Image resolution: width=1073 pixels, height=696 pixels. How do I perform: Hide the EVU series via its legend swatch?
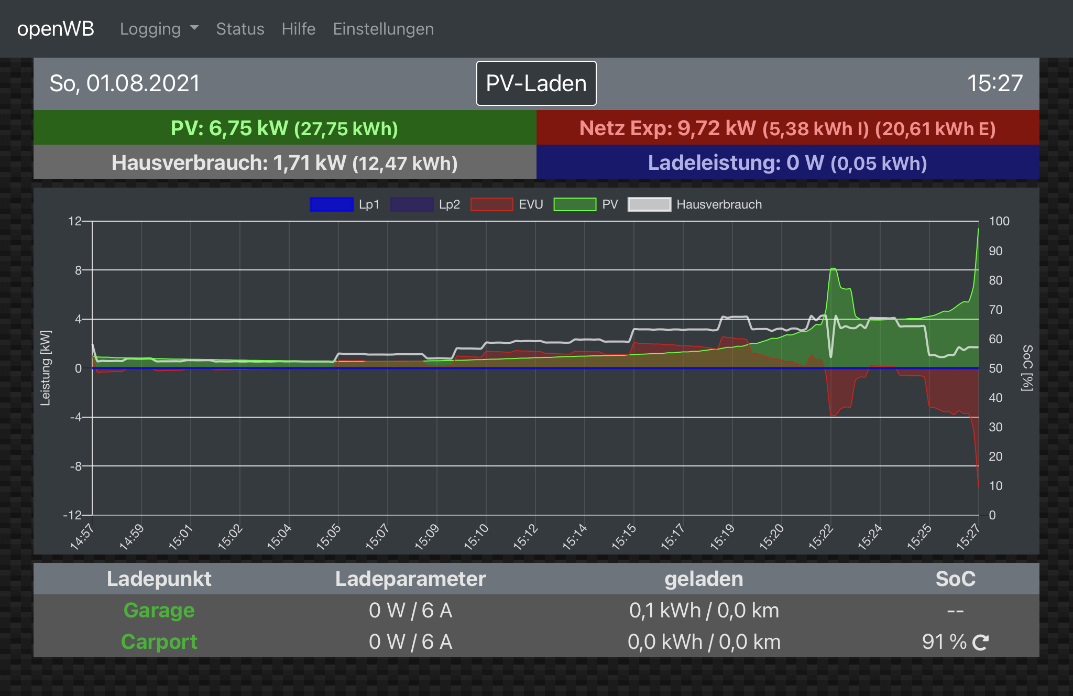point(491,204)
